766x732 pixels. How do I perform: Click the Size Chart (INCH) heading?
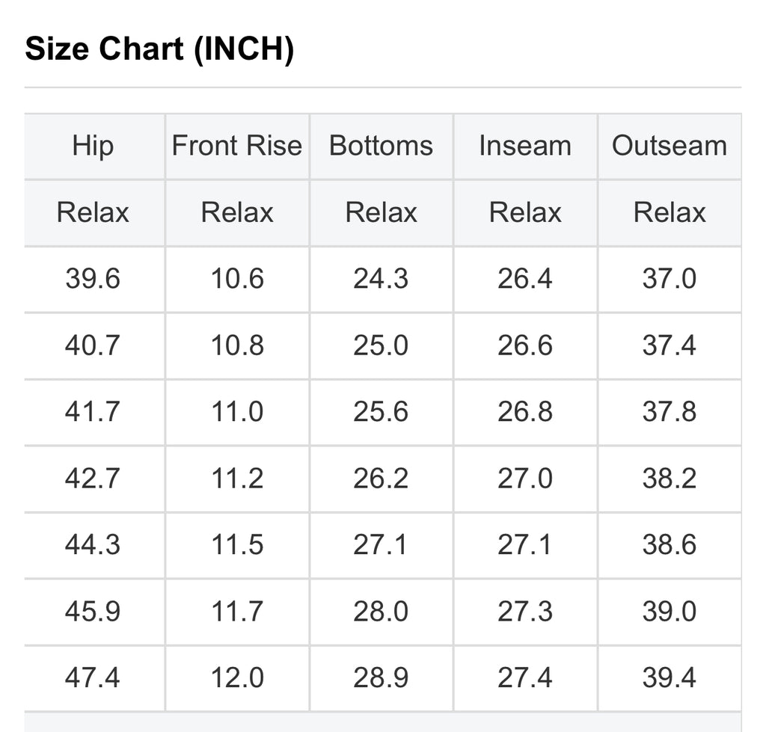coord(159,50)
